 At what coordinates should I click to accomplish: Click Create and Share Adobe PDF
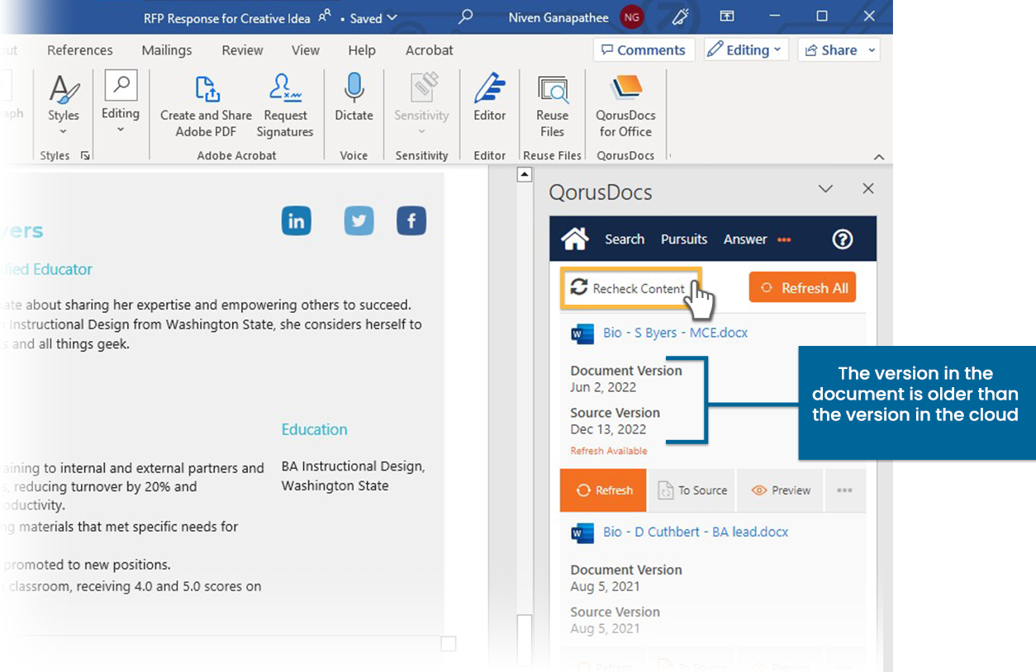point(206,106)
